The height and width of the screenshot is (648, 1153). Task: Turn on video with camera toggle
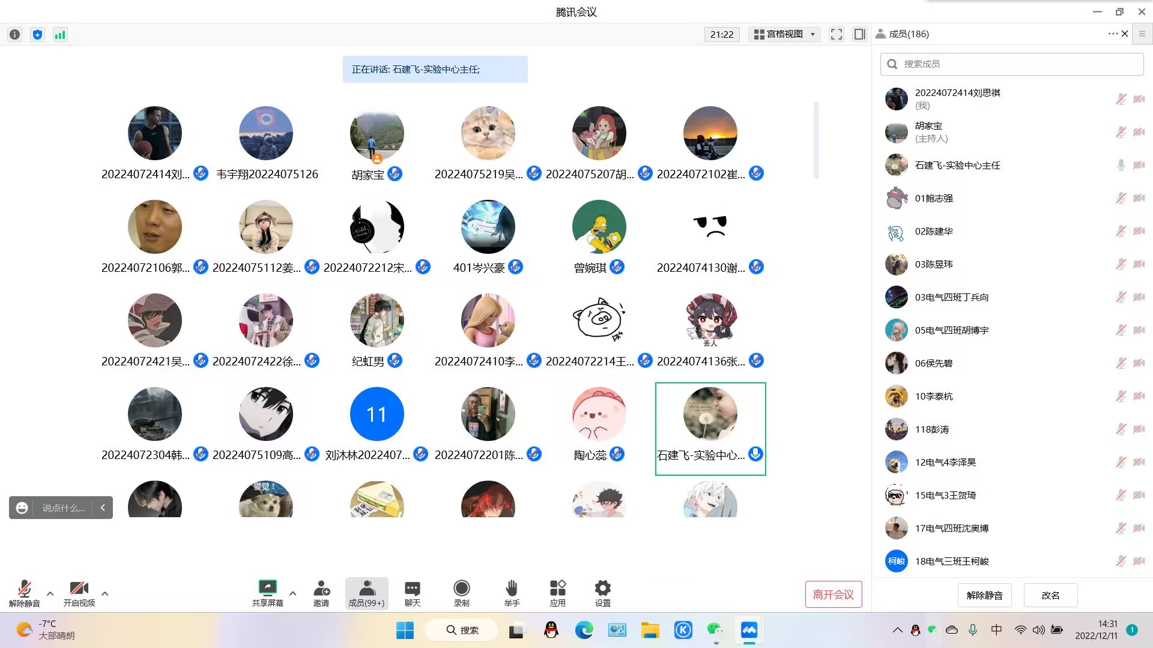pos(79,593)
